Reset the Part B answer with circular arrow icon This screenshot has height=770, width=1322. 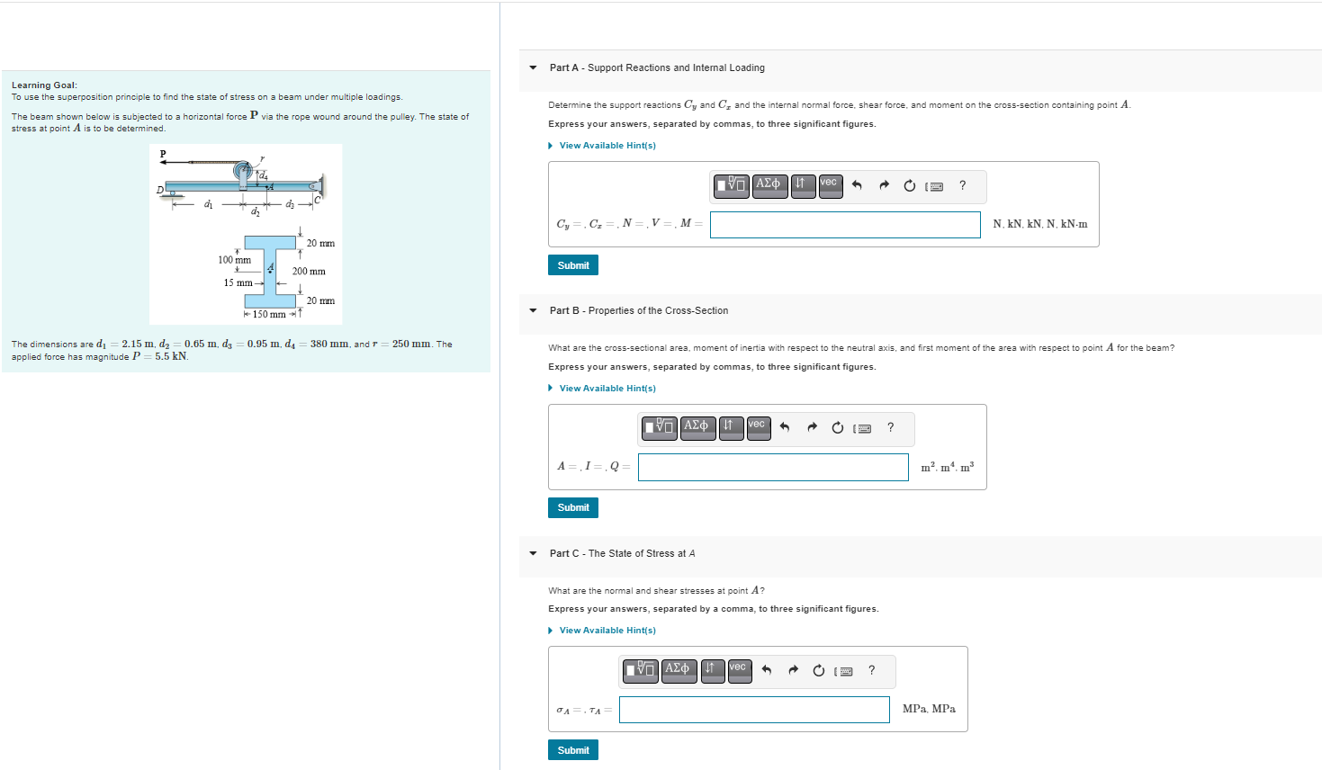pyautogui.click(x=837, y=428)
